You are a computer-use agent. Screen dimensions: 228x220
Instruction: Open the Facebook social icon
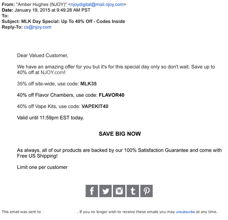click(x=92, y=191)
